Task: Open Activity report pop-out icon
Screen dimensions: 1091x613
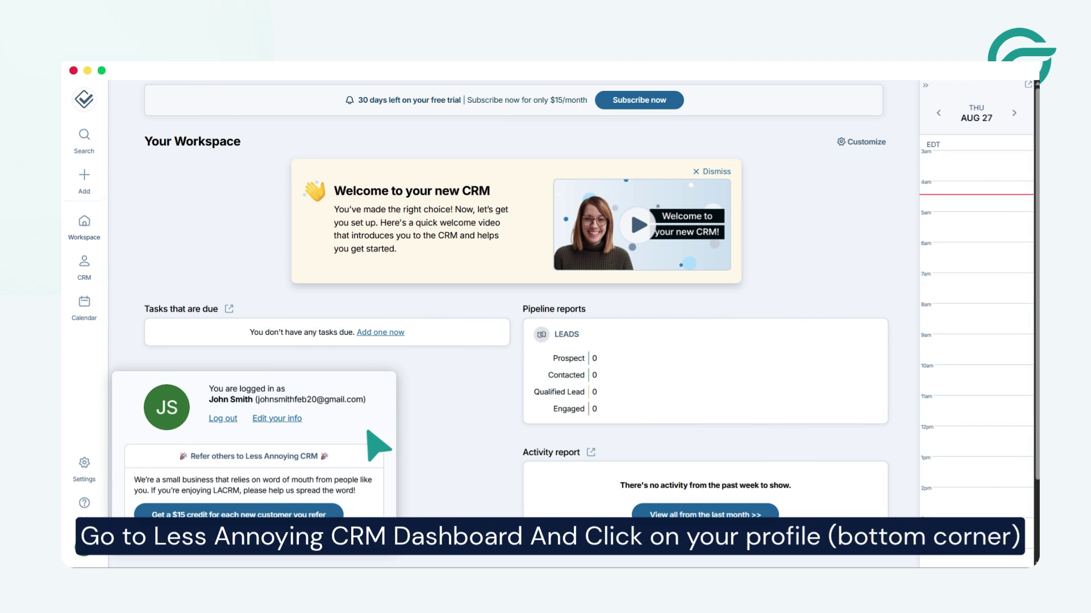Action: click(591, 452)
